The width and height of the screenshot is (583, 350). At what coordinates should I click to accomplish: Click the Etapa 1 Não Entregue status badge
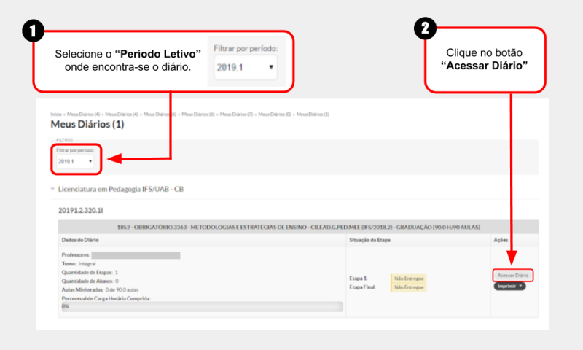(x=409, y=279)
